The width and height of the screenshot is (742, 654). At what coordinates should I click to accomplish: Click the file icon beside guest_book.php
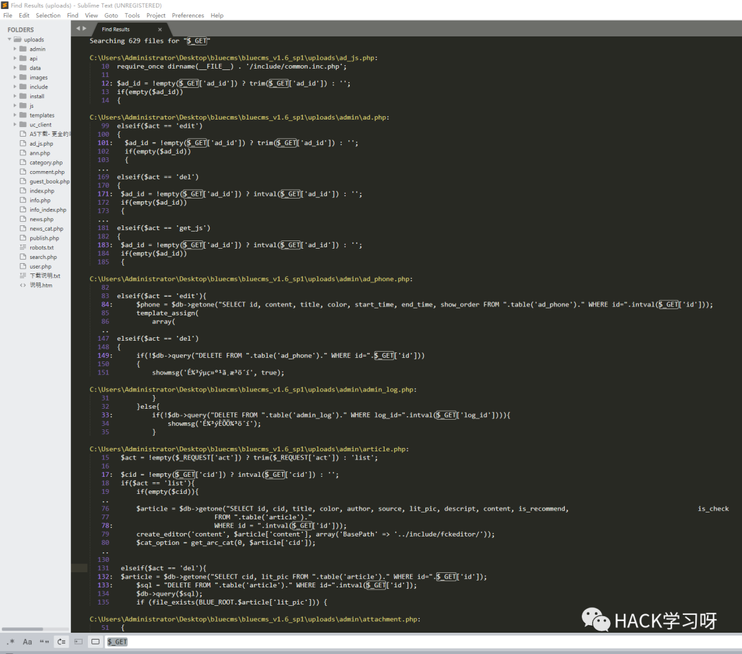[x=23, y=181]
